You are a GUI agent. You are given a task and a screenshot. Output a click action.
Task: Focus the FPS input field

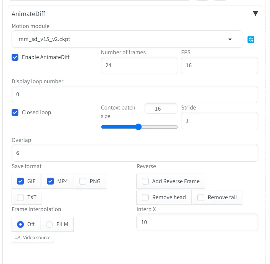click(219, 65)
